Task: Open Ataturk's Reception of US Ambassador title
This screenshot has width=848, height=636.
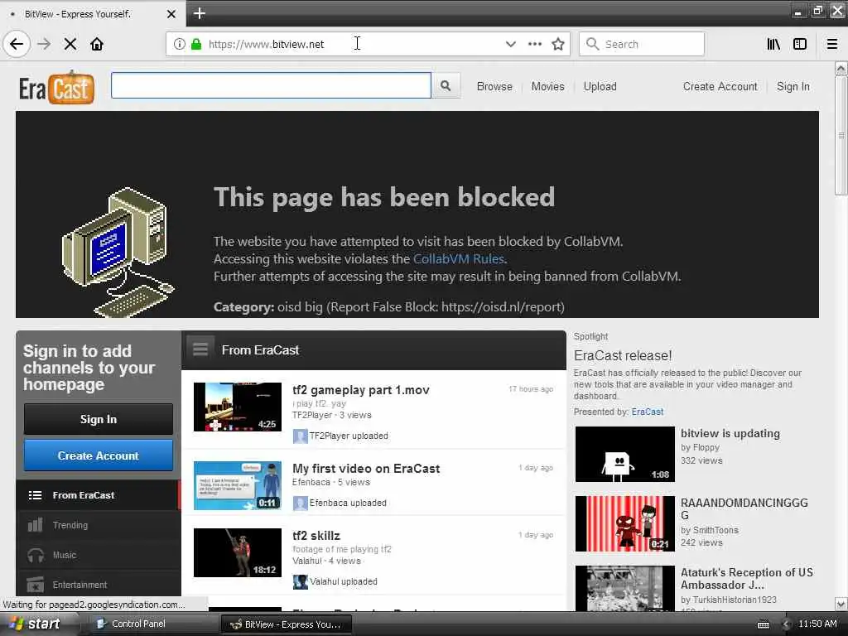Action: click(746, 579)
